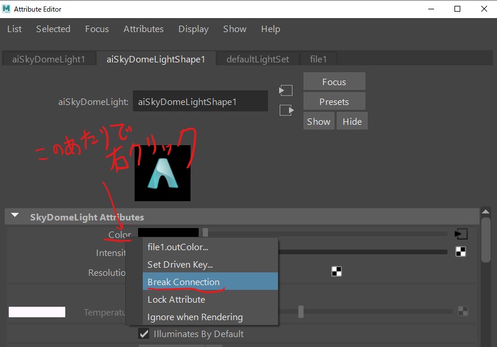The width and height of the screenshot is (497, 347).
Task: Click the input connection arrow icon beside Focus
Action: click(285, 90)
